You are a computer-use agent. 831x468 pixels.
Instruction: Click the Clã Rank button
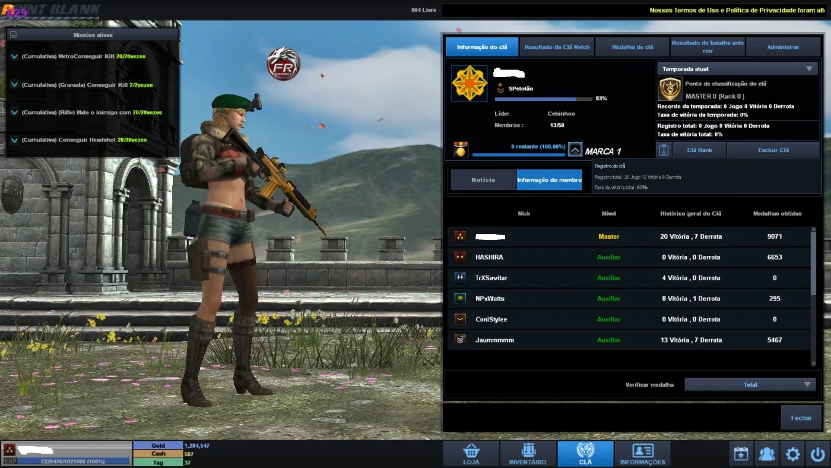(699, 150)
